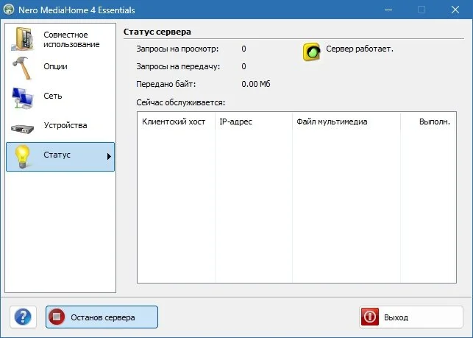Viewport: 473px width, 338px height.
Task: Click the hammer Options icon
Action: (x=22, y=68)
